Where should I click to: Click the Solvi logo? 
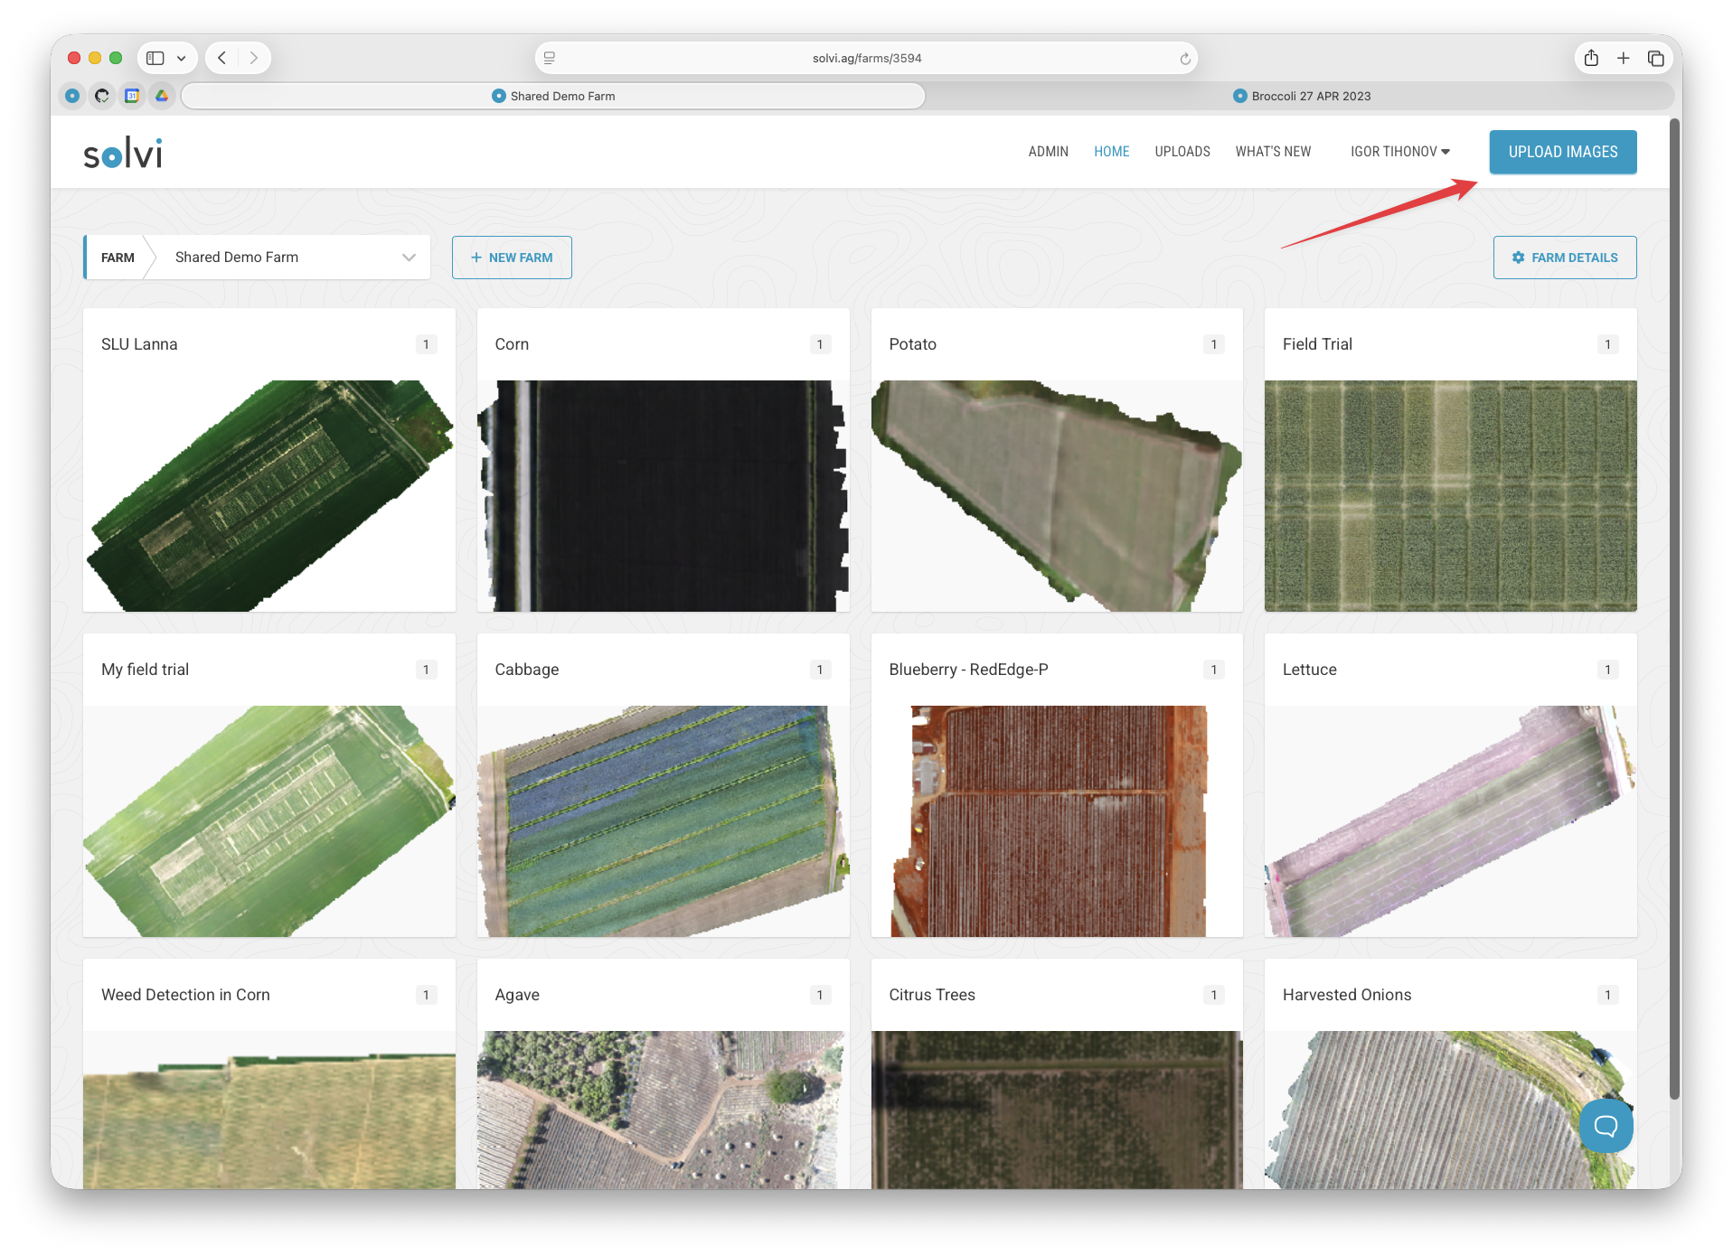pyautogui.click(x=123, y=153)
